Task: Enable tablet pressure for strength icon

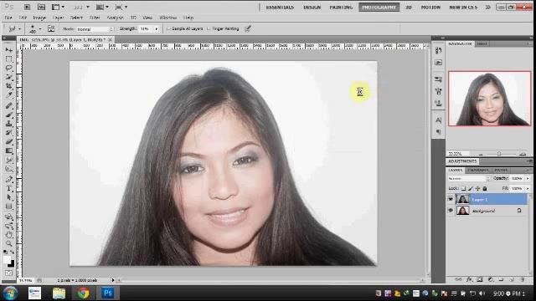Action: tap(248, 28)
